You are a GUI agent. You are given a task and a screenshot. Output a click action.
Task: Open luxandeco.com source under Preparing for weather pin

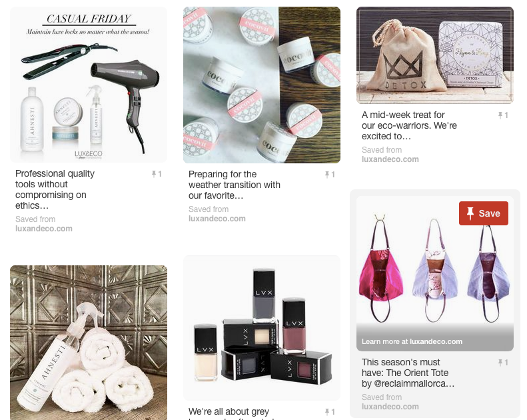[x=217, y=219]
